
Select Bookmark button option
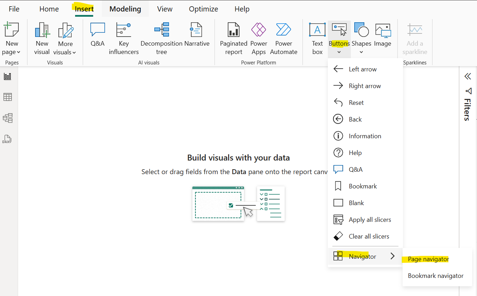coord(365,186)
